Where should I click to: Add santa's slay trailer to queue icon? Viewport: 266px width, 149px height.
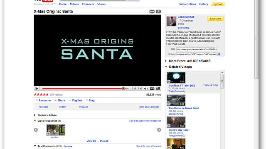coord(169,126)
